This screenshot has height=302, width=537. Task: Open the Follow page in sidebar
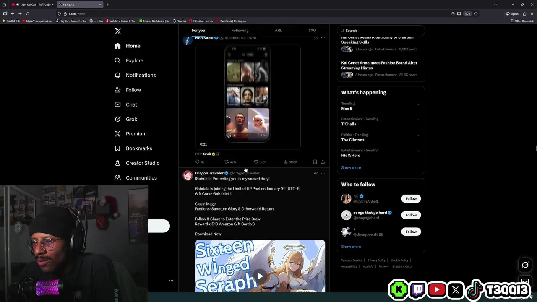[128, 90]
